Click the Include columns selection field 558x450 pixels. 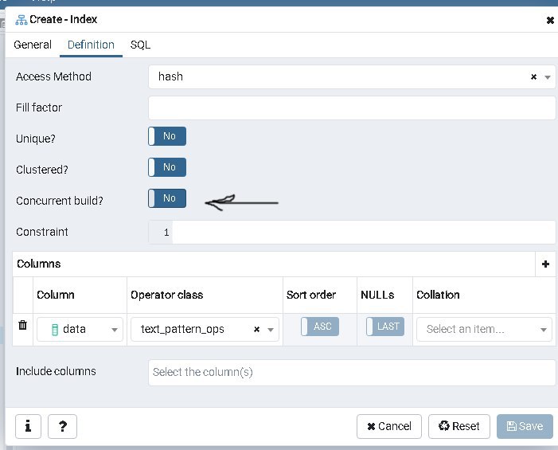(352, 373)
